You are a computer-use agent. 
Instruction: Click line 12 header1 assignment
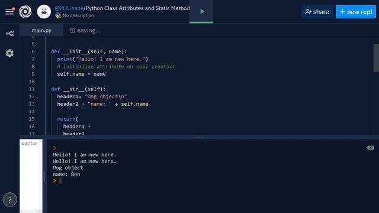(92, 96)
